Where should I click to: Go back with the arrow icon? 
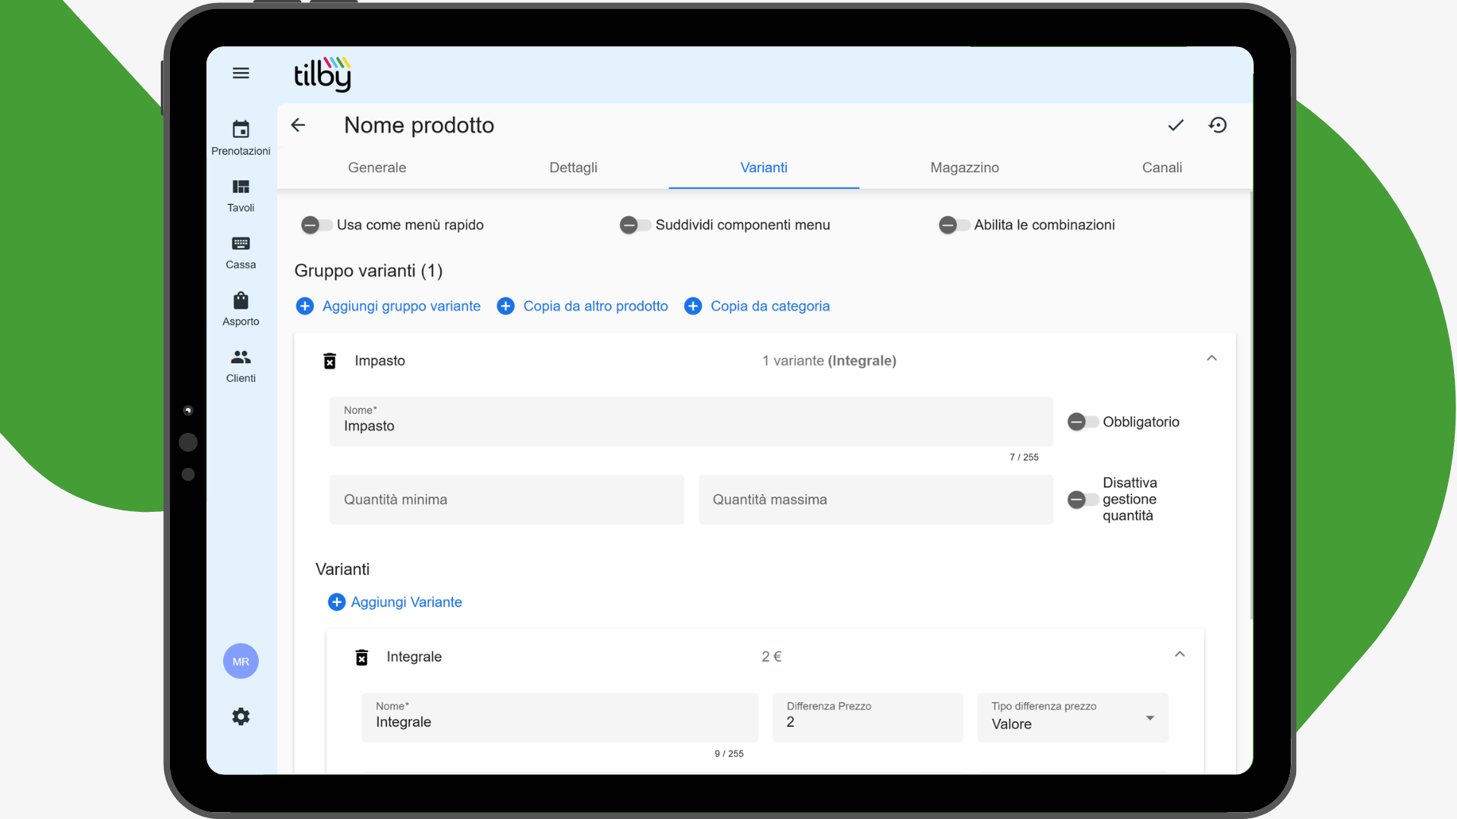298,125
